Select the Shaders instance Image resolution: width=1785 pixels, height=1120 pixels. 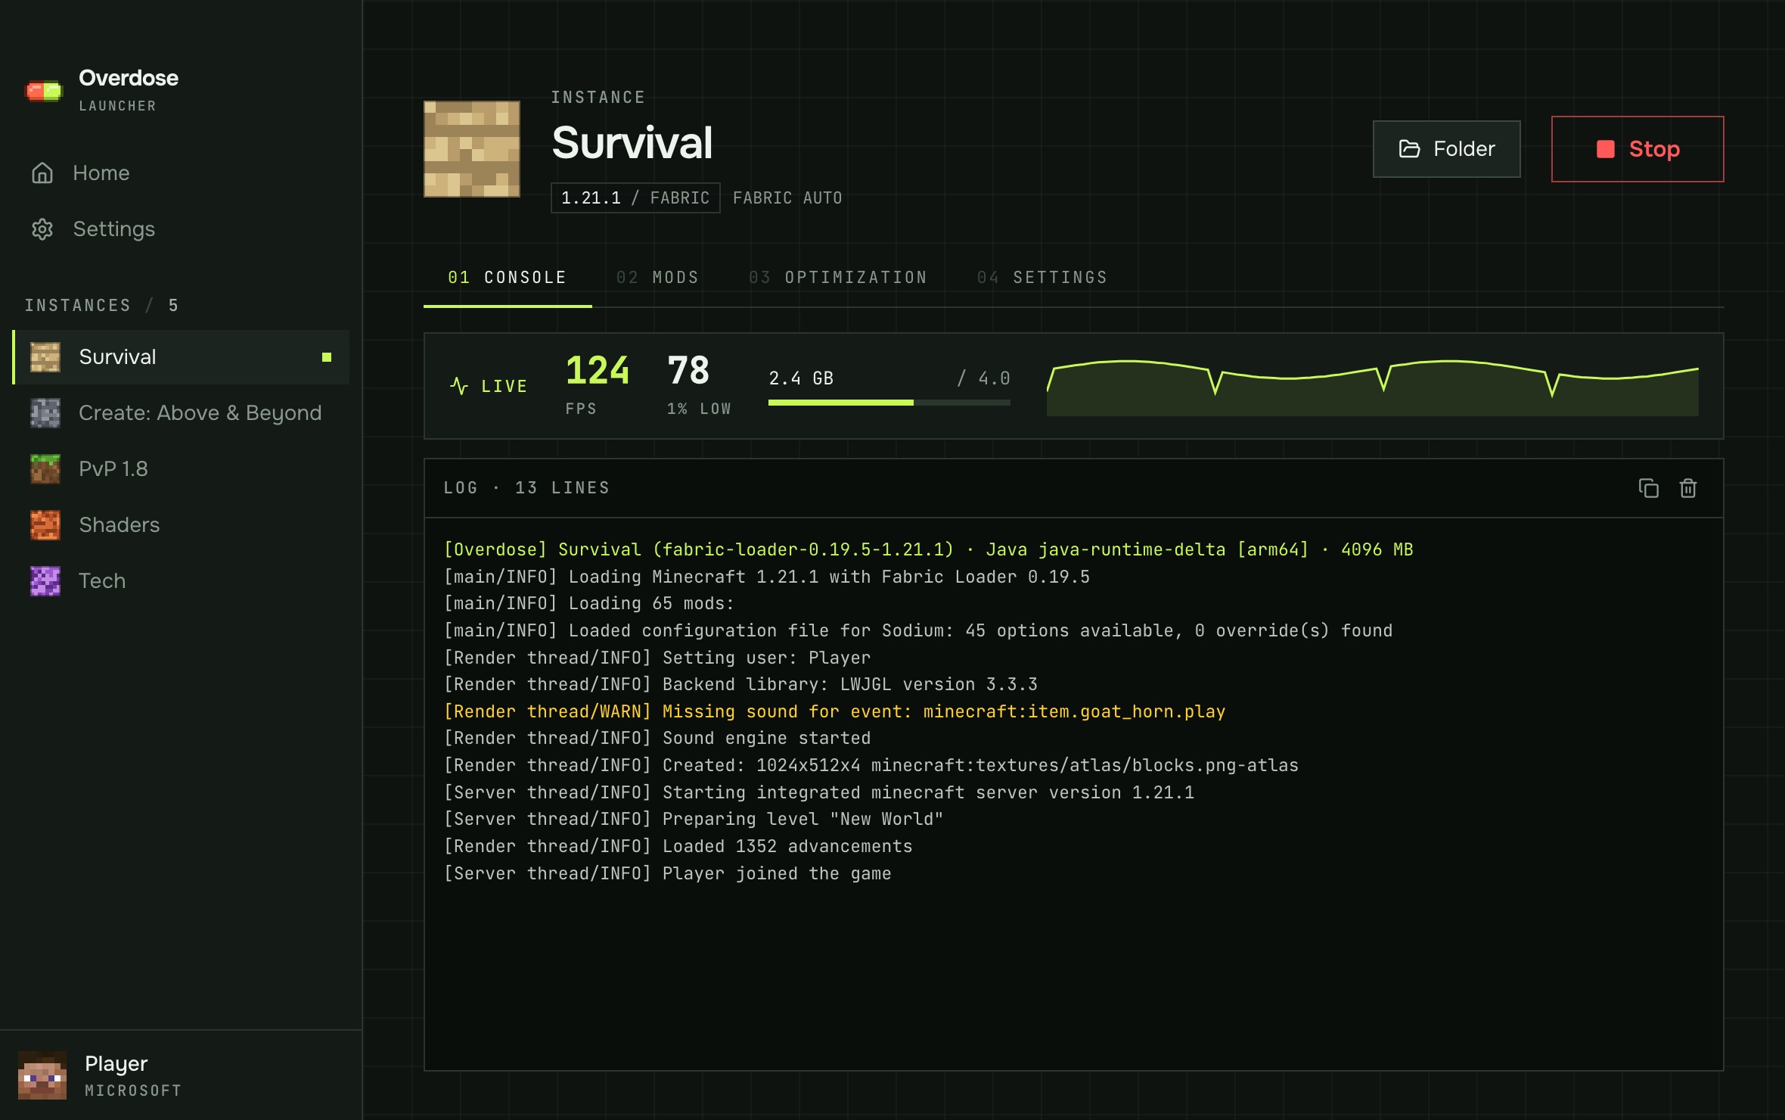tap(182, 525)
